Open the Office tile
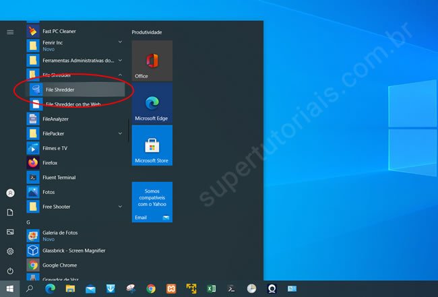Image resolution: width=438 pixels, height=297 pixels. coord(152,61)
